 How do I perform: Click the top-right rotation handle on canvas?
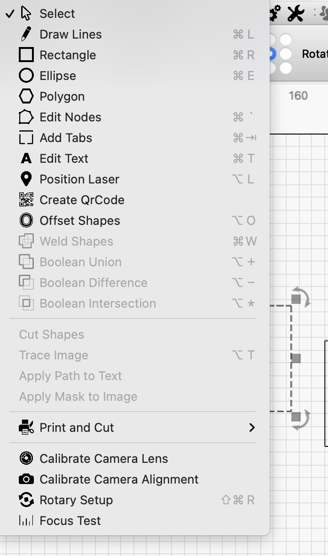300,297
